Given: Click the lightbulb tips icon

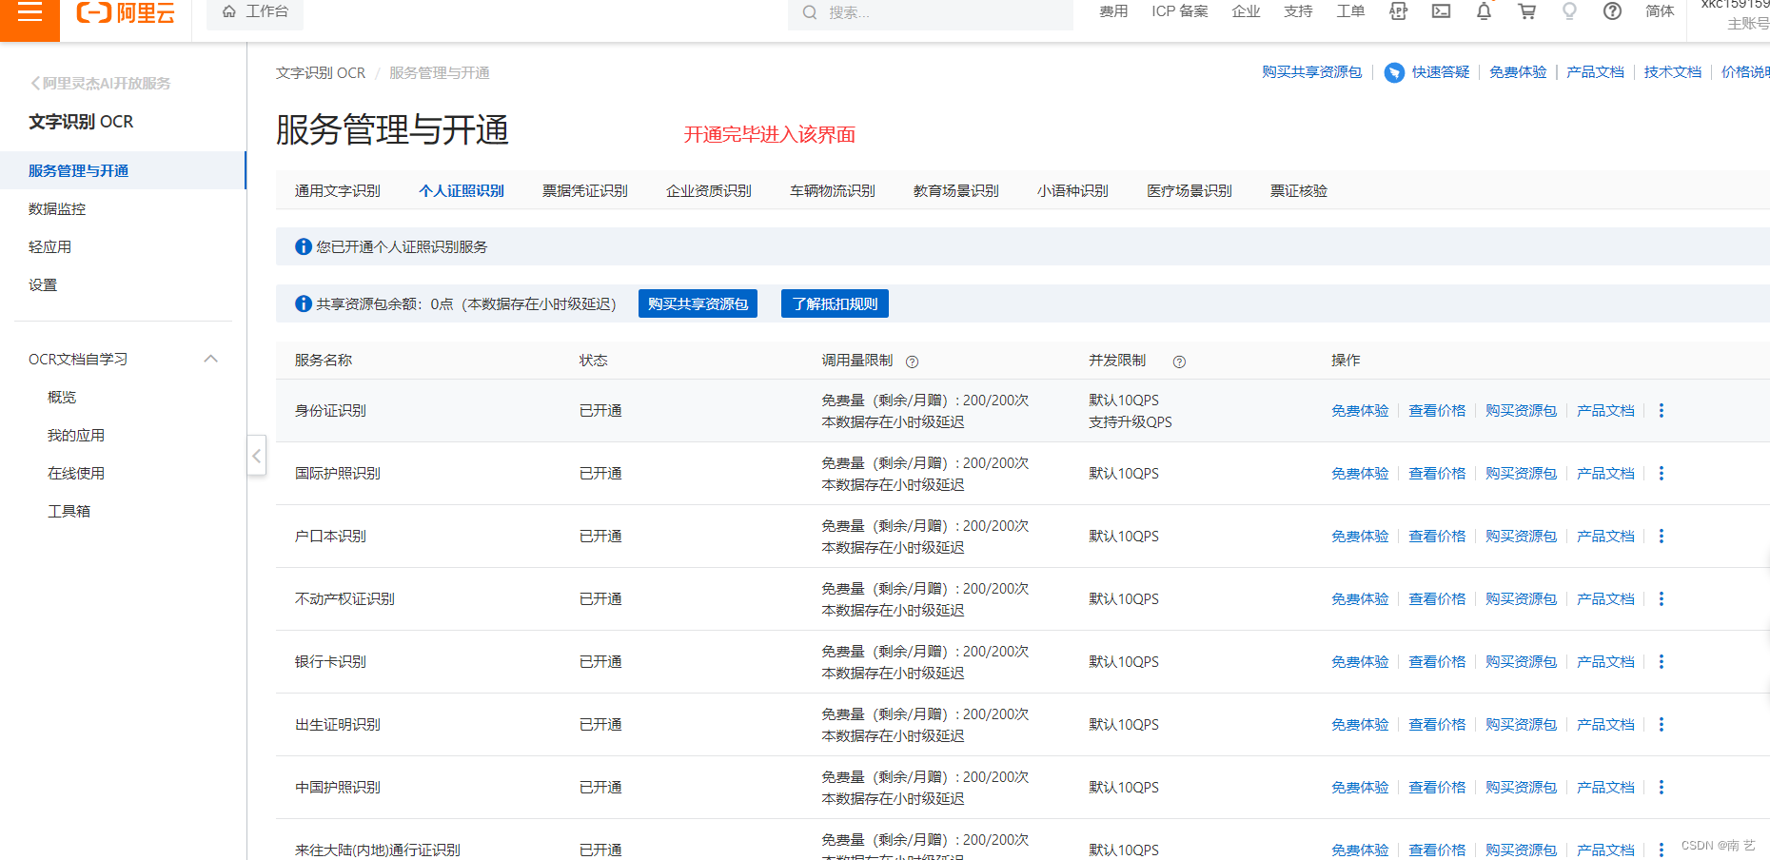Looking at the screenshot, I should (1569, 11).
